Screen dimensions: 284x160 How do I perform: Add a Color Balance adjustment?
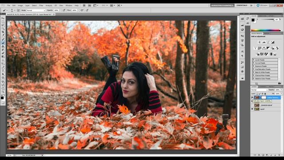tap(264, 48)
